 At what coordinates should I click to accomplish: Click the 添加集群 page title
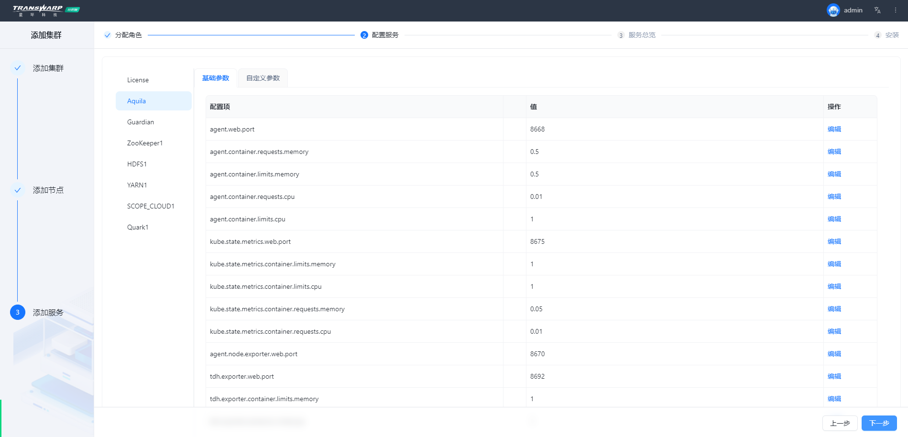pyautogui.click(x=46, y=35)
